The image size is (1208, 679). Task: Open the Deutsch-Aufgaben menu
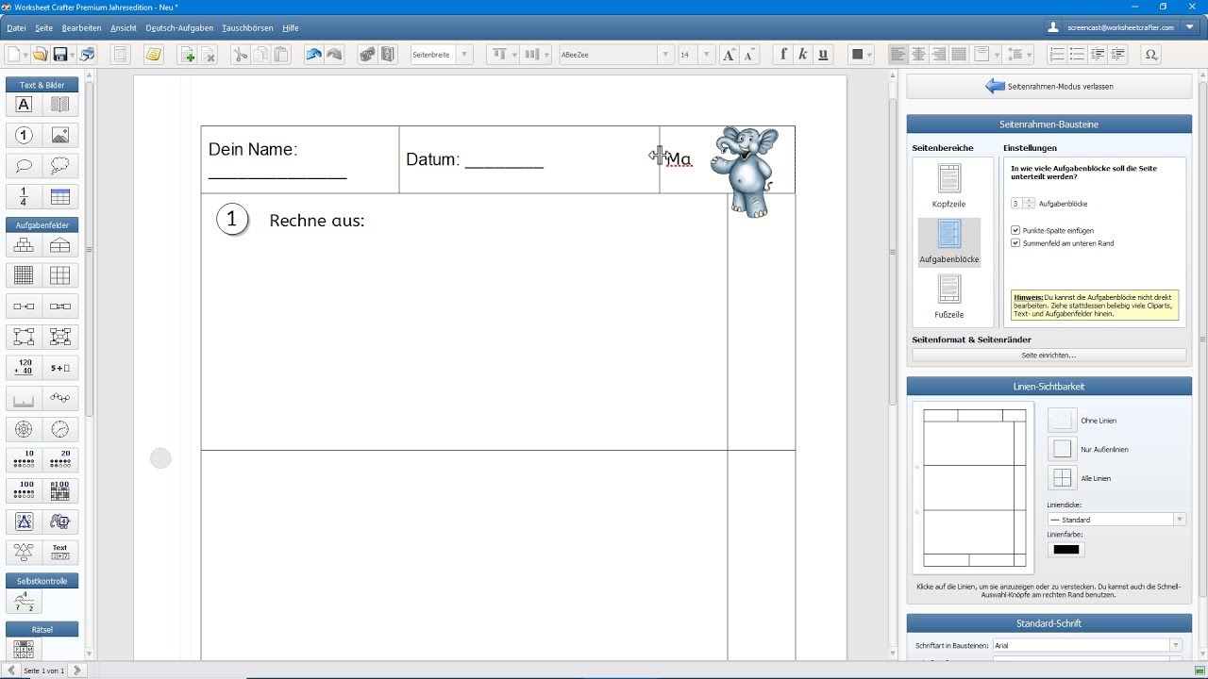179,28
